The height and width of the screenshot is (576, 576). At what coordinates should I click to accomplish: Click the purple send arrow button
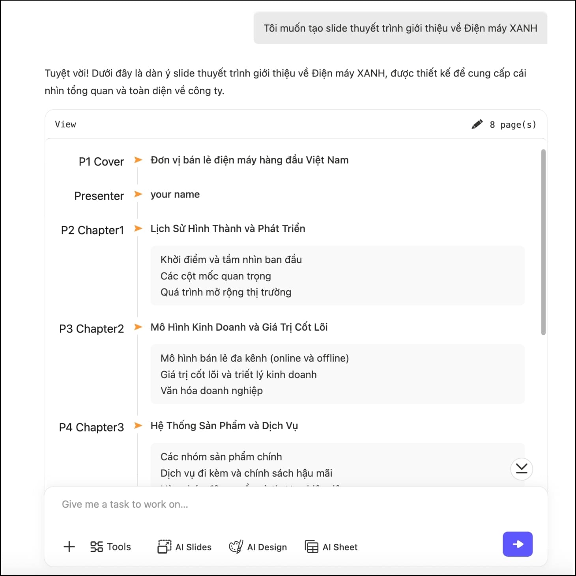tap(517, 544)
